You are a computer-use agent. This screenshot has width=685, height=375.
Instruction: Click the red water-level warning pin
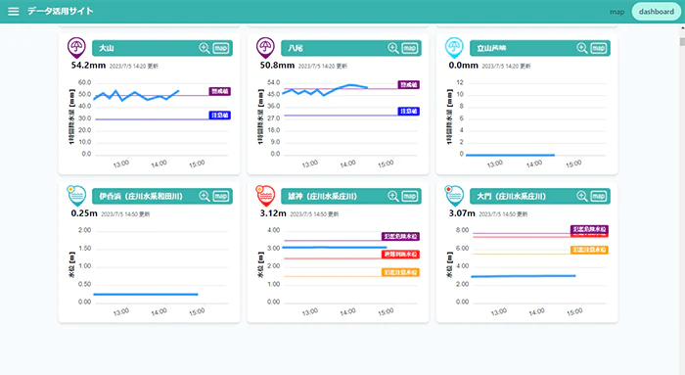[265, 196]
